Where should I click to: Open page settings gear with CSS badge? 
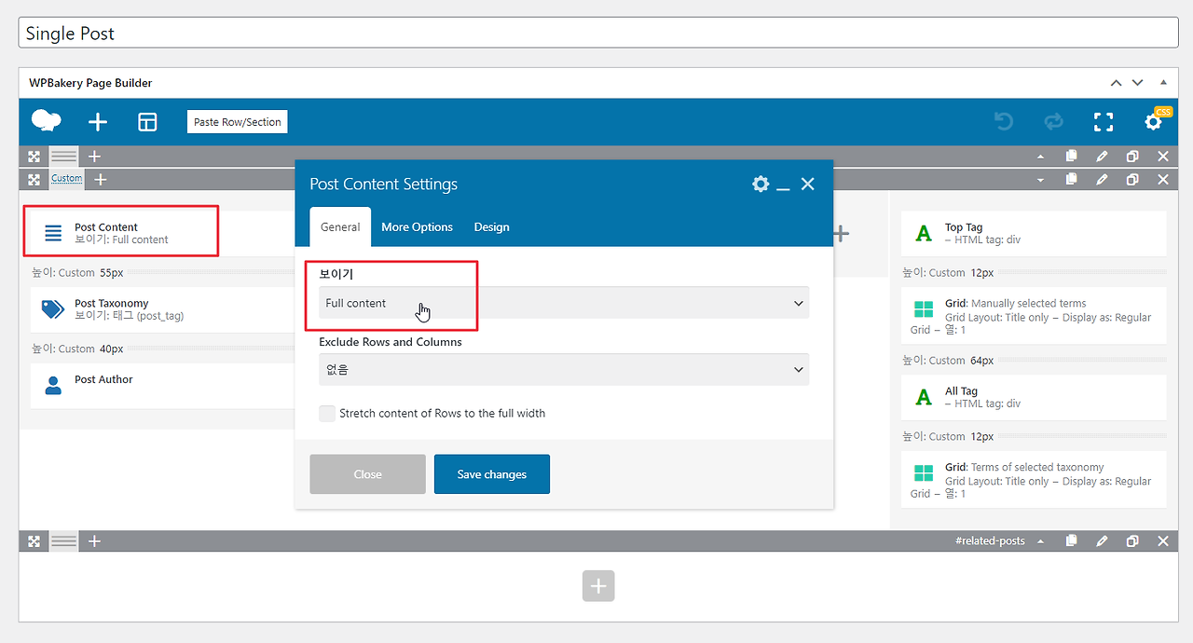[x=1154, y=121]
